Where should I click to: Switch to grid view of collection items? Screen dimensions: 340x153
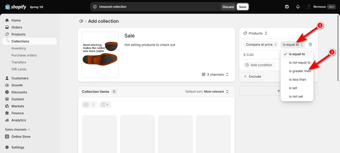point(86,104)
